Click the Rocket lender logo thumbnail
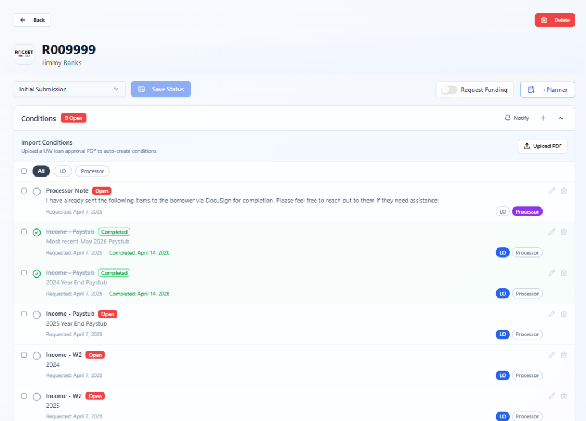Viewport: 586px width, 421px height. (x=24, y=54)
